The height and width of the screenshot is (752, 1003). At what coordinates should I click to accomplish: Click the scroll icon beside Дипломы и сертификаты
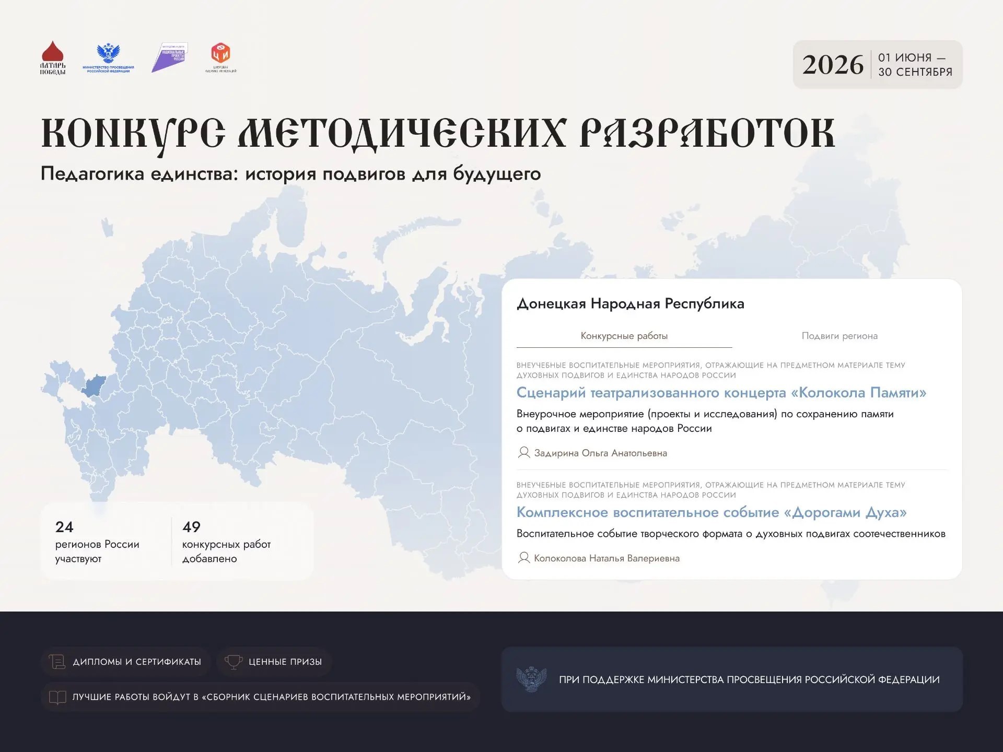tap(57, 662)
